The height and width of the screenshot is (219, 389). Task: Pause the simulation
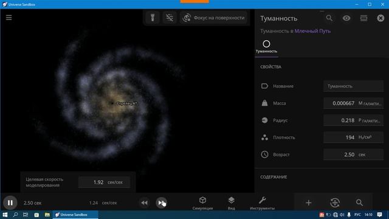click(10, 203)
